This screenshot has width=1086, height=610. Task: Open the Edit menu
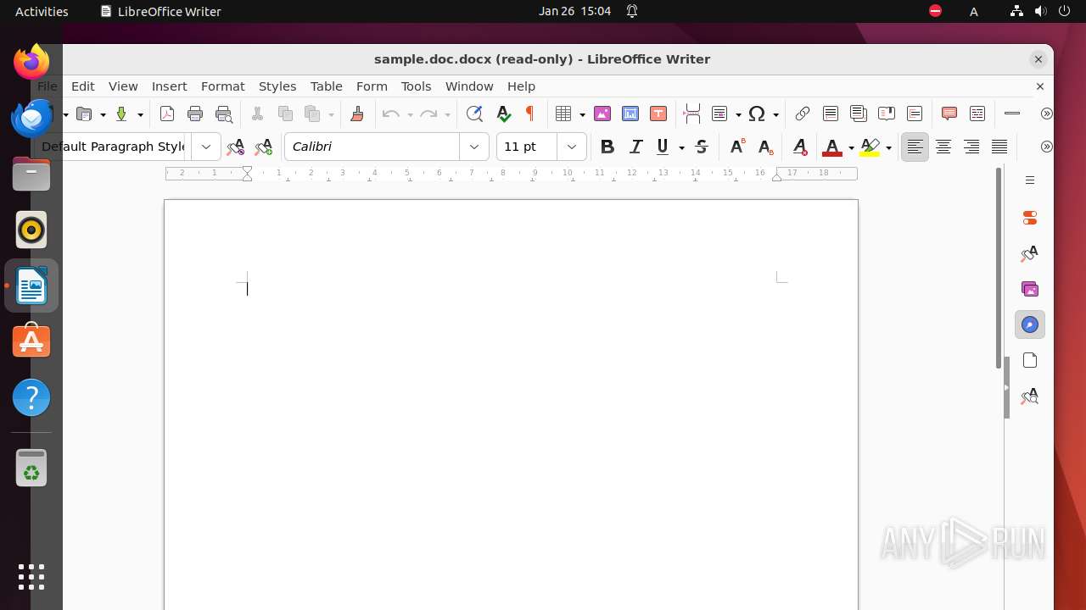pyautogui.click(x=83, y=86)
